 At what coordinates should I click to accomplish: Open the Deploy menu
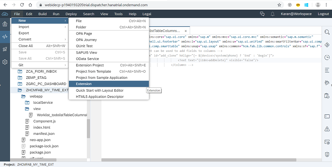[71, 14]
